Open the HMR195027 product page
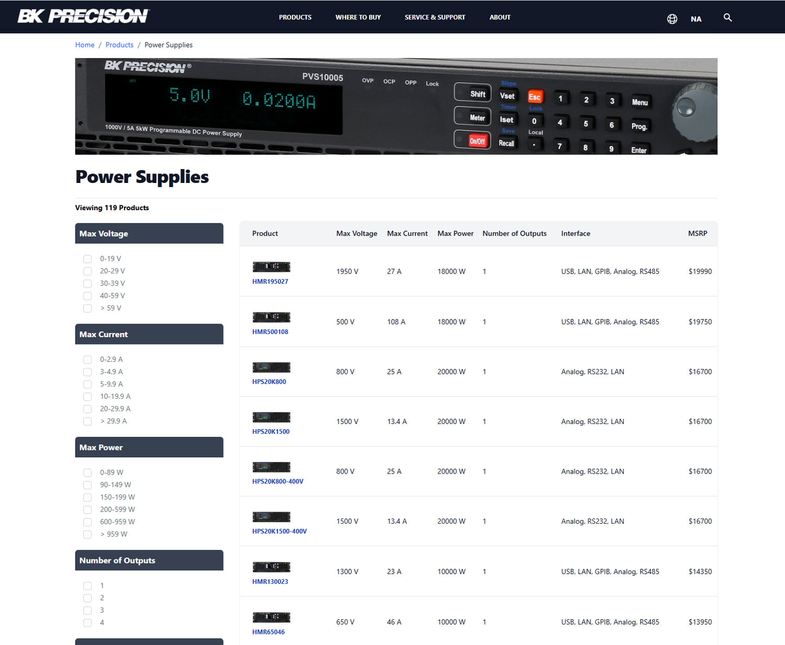The height and width of the screenshot is (645, 785). coord(270,281)
